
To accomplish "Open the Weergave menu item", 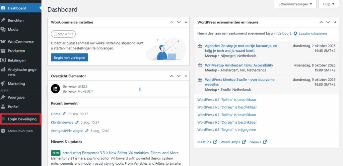I will coord(16,97).
